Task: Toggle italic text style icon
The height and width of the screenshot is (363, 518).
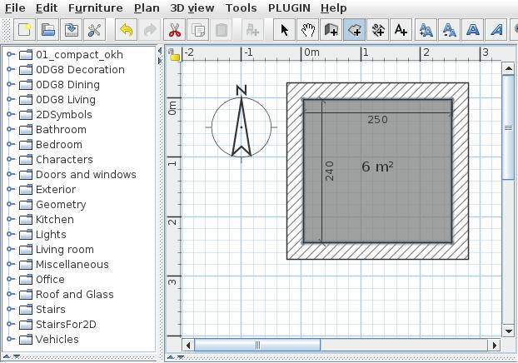Action: 496,30
